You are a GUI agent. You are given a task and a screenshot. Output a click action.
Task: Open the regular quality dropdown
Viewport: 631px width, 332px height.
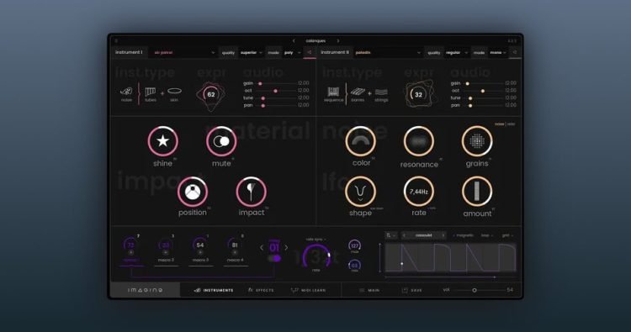457,53
